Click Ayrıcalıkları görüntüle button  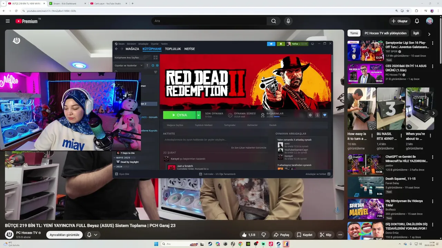tap(65, 235)
